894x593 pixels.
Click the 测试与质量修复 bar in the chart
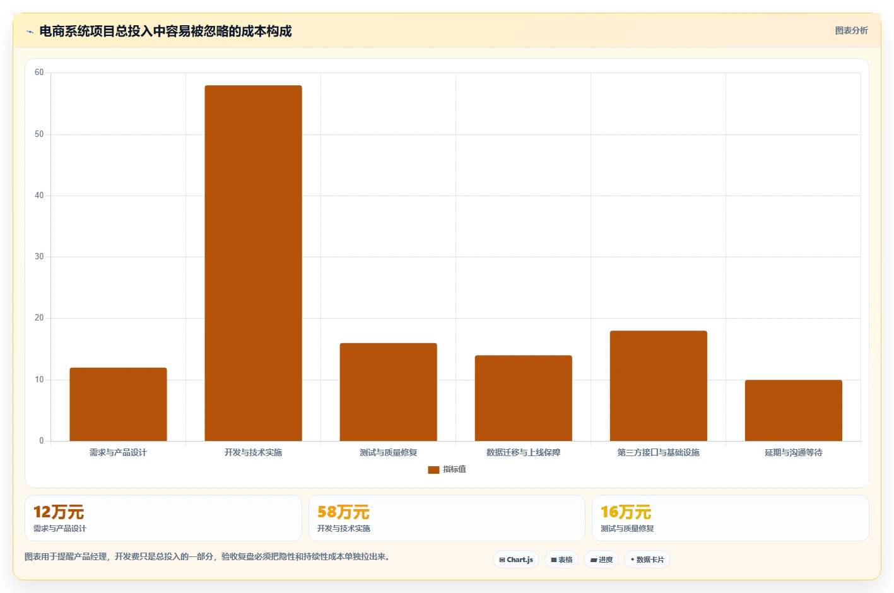click(x=388, y=392)
